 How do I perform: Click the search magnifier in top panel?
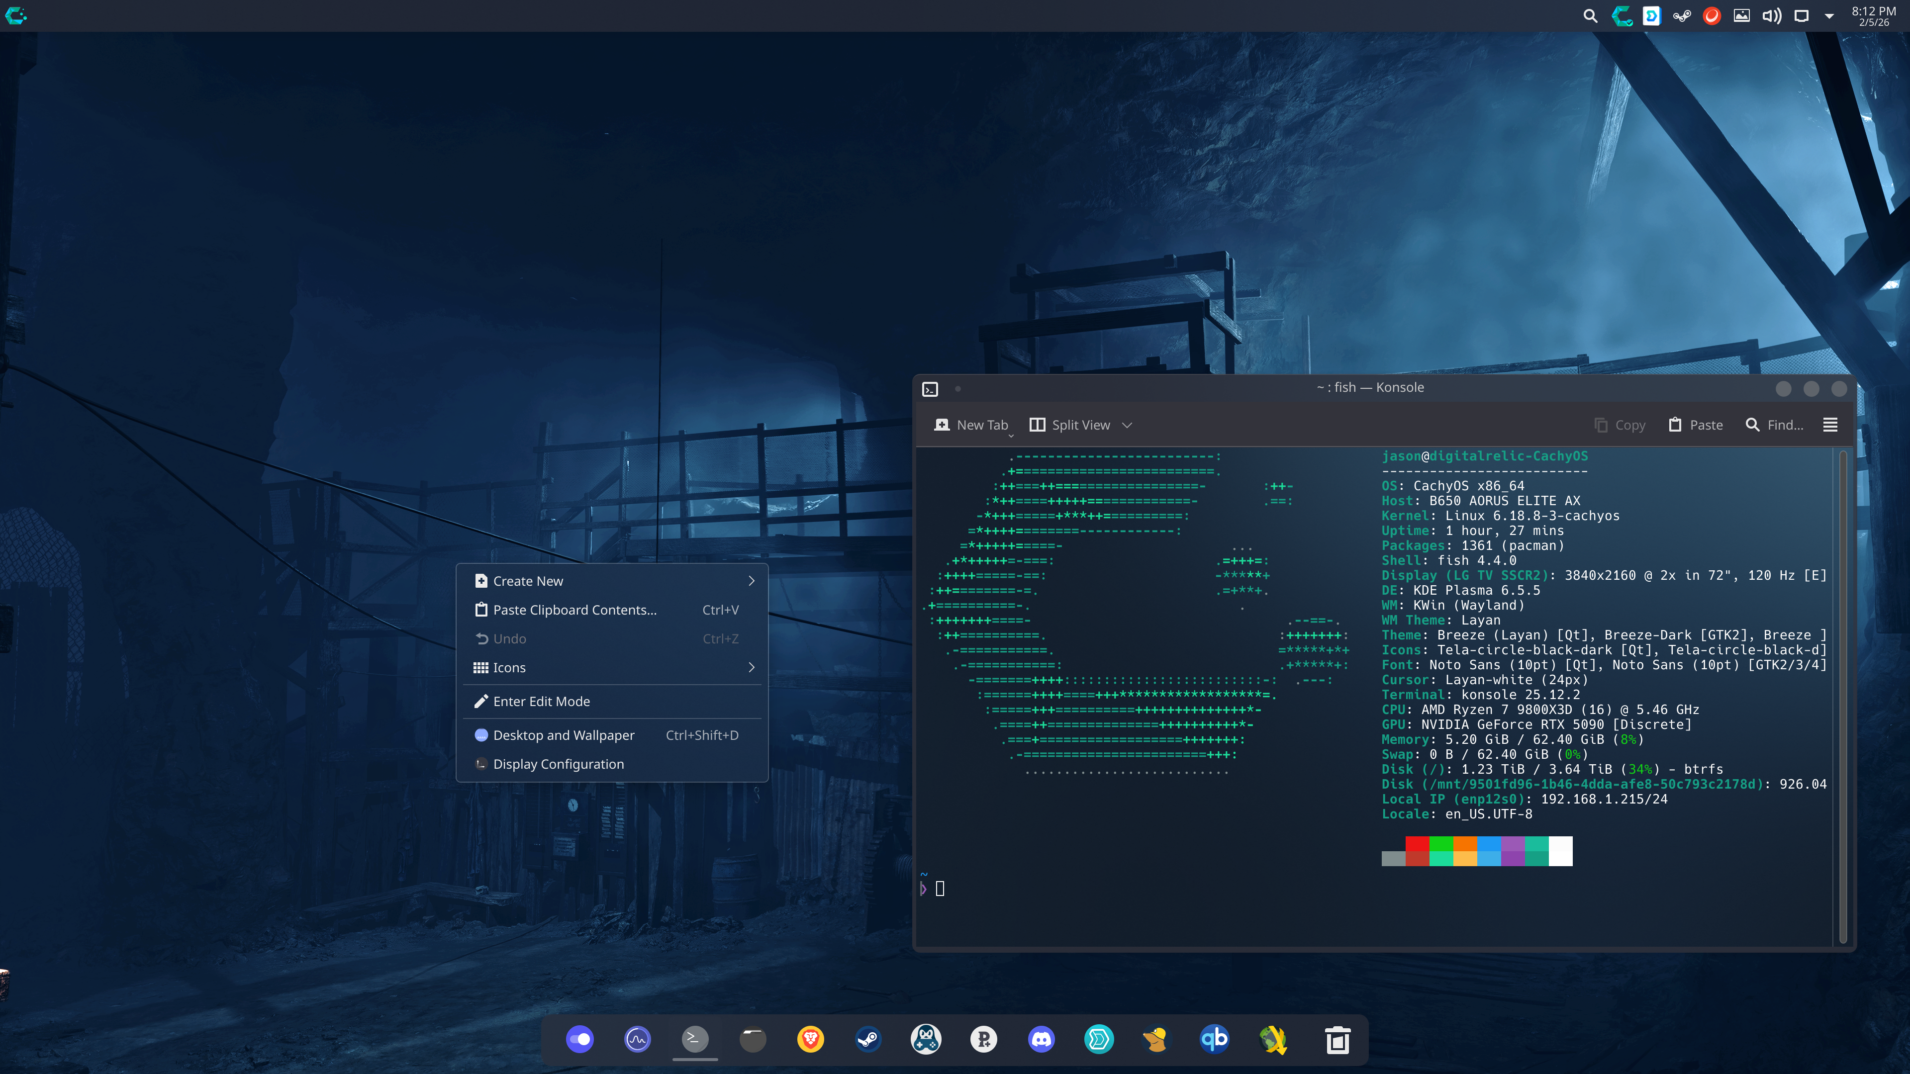1590,15
